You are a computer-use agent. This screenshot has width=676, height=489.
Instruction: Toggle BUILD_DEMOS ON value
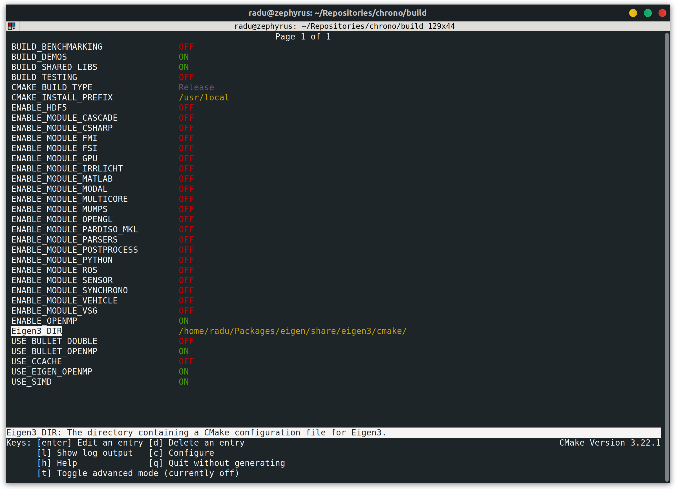184,57
